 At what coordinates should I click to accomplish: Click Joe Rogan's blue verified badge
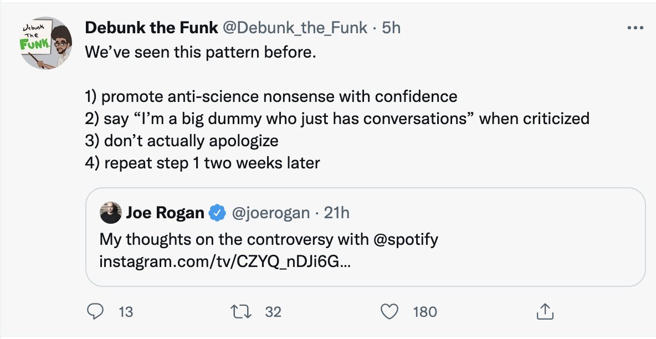217,213
